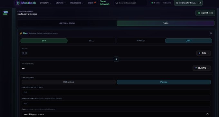Click the swap direction arrow button
The width and height of the screenshot is (219, 117).
pyautogui.click(x=116, y=59)
